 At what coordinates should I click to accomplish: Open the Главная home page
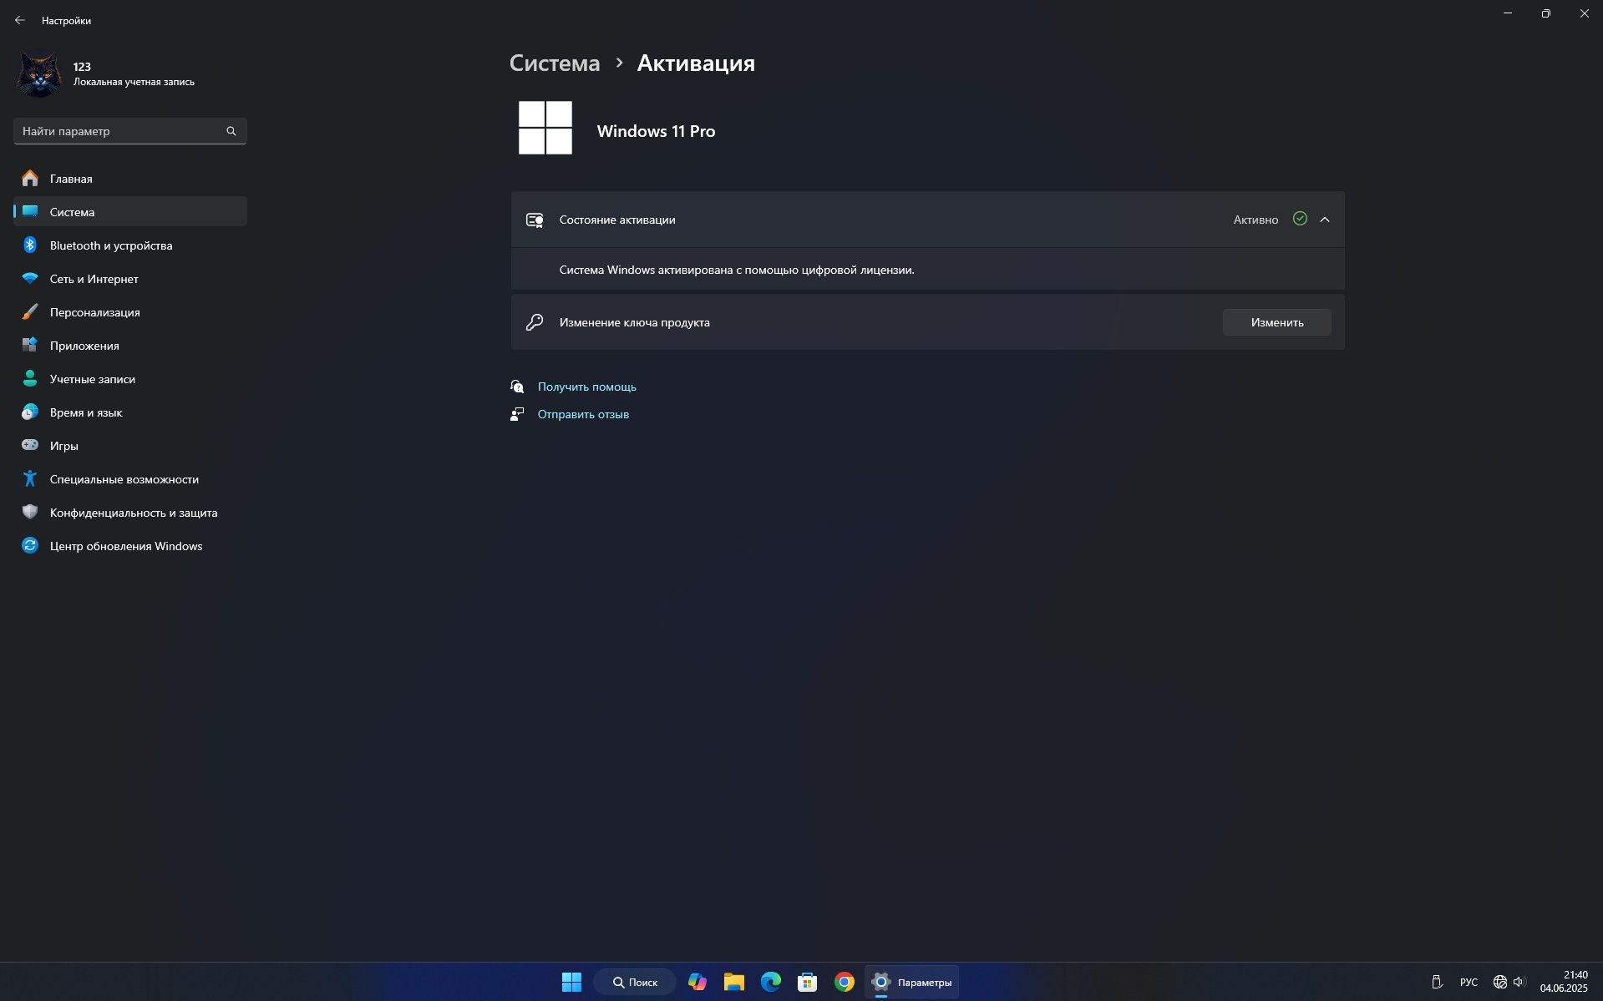[x=130, y=179]
